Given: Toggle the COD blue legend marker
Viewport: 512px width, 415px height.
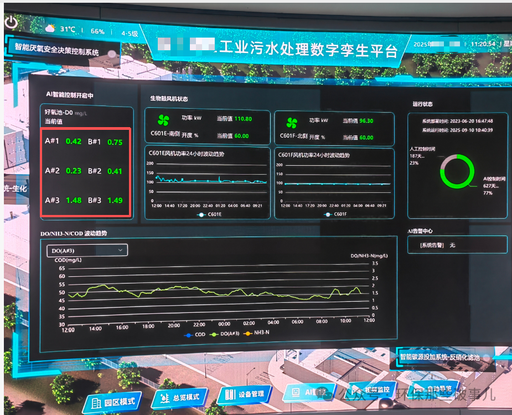Looking at the screenshot, I should click(188, 335).
